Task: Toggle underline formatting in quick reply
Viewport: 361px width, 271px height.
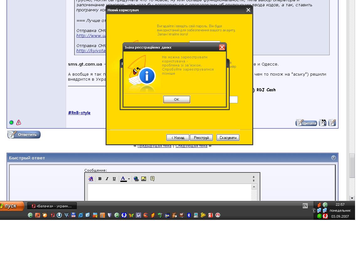Action: (x=114, y=179)
